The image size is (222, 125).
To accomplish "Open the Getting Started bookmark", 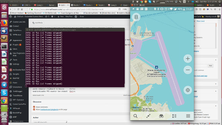I will pos(33,13).
